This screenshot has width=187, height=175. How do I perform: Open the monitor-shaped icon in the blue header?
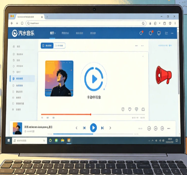tap(159, 33)
